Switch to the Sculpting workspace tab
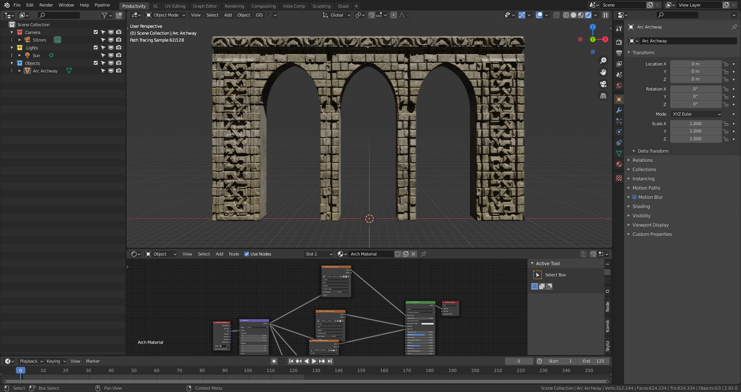This screenshot has width=741, height=392. pos(322,6)
